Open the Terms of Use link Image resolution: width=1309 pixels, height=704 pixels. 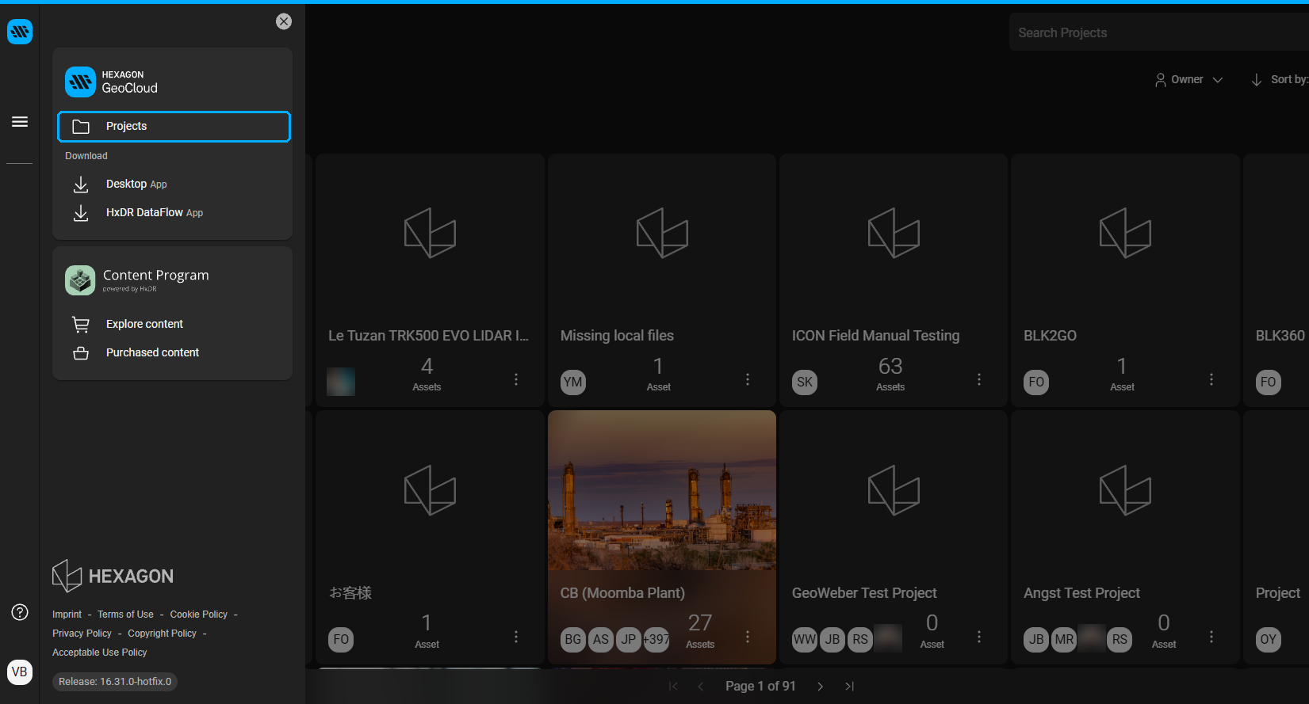pyautogui.click(x=125, y=615)
